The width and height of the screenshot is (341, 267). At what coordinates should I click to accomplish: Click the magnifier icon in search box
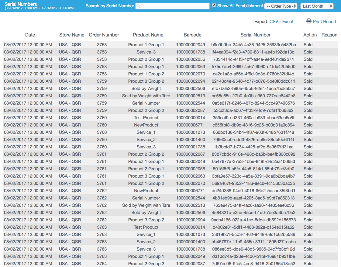tap(138, 6)
